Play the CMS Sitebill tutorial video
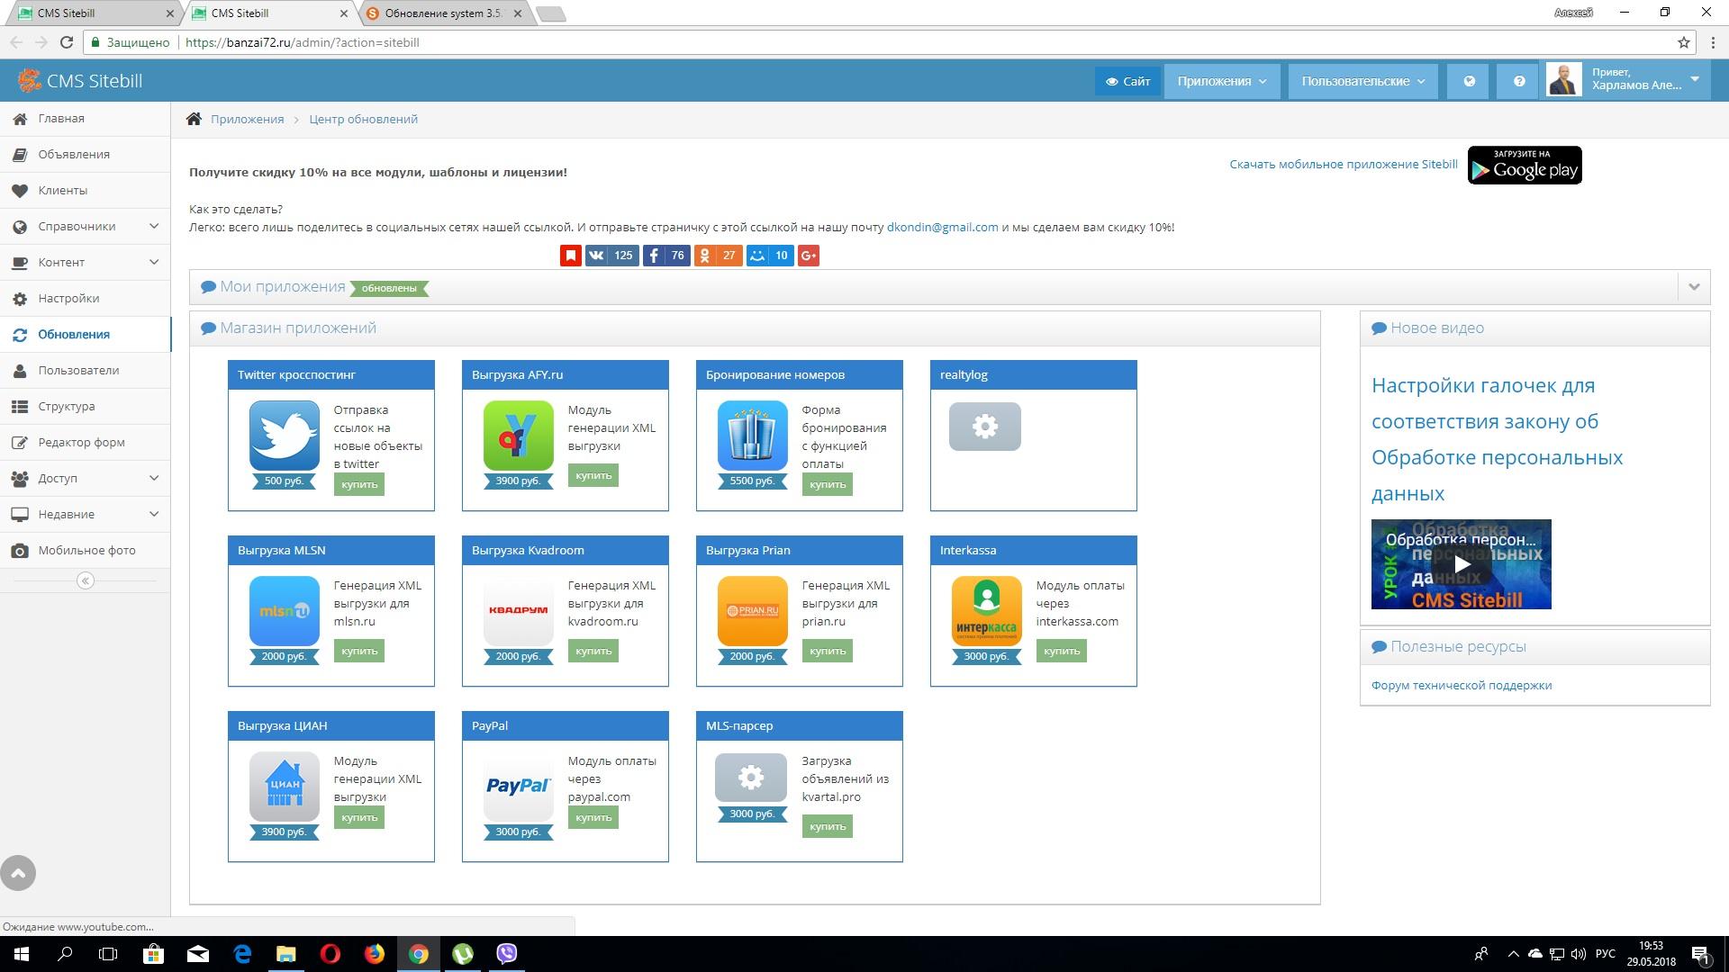 [x=1462, y=564]
